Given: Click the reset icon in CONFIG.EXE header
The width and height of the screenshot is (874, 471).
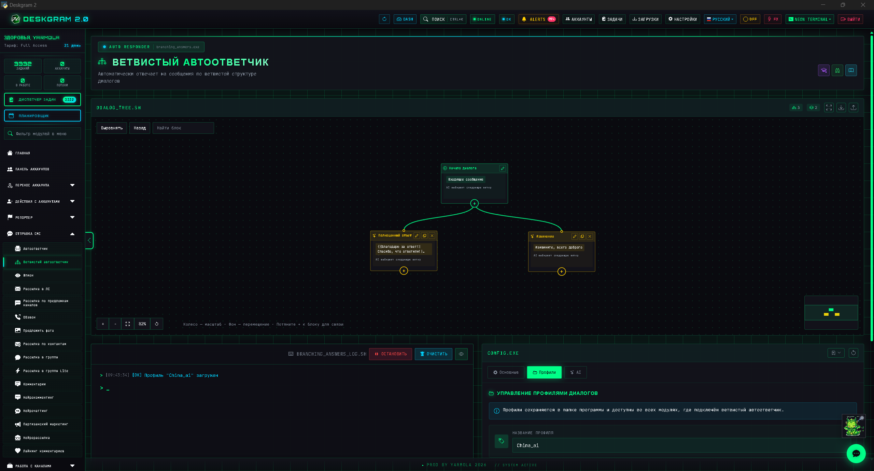Looking at the screenshot, I should click(x=854, y=353).
